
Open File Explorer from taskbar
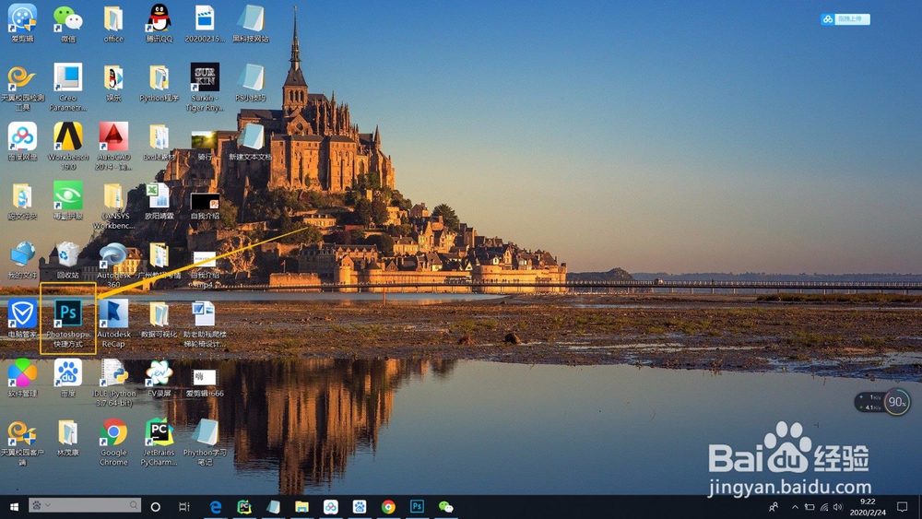tap(301, 507)
